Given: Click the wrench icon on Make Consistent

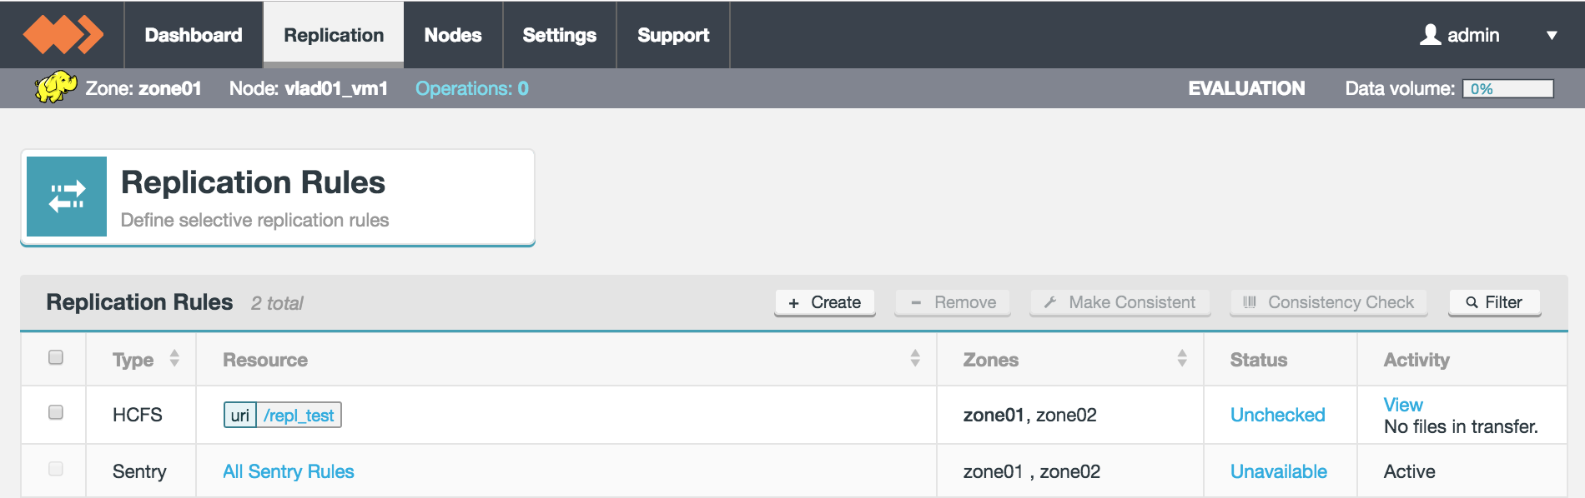Looking at the screenshot, I should (1050, 302).
